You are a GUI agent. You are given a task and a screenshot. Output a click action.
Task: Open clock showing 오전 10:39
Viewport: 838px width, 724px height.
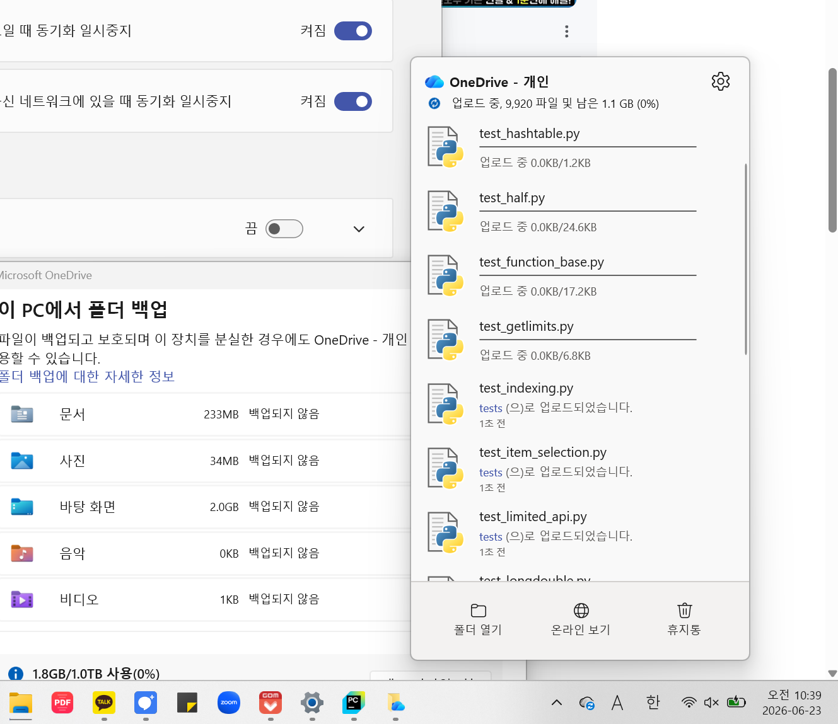click(x=792, y=703)
